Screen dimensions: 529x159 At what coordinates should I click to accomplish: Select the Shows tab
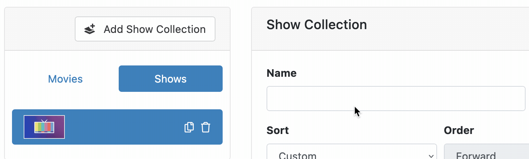click(171, 79)
